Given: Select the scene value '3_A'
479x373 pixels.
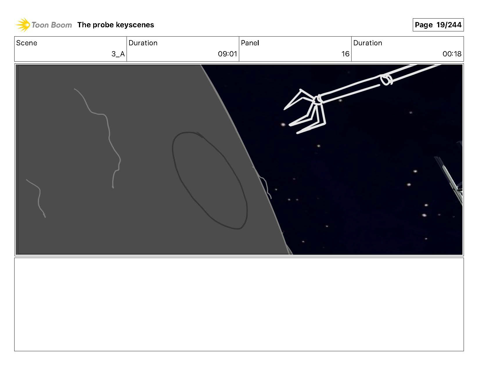Looking at the screenshot, I should (118, 54).
